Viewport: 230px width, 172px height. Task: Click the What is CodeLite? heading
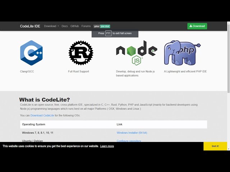(45, 100)
